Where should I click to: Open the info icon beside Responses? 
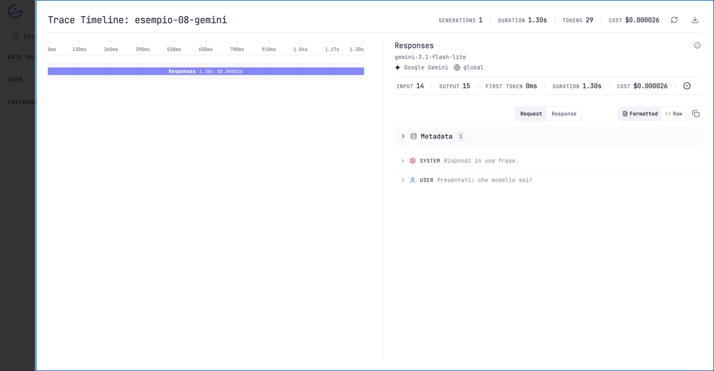(697, 45)
